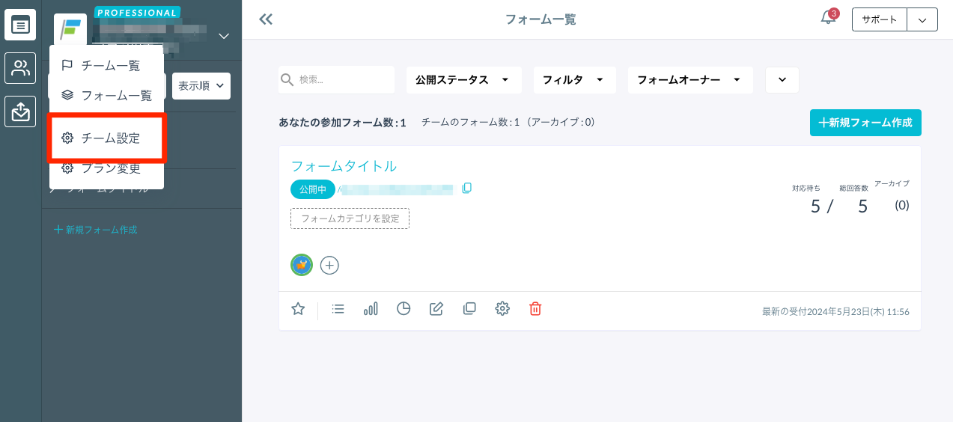Open the フォームオーナー dropdown

[689, 80]
